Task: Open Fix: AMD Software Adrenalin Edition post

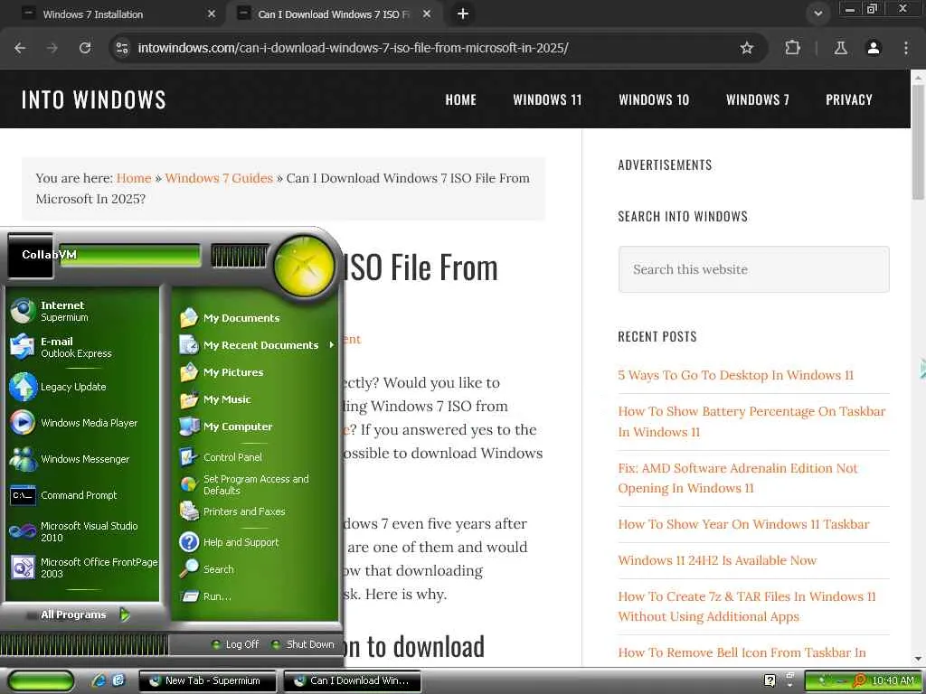Action: pos(738,478)
